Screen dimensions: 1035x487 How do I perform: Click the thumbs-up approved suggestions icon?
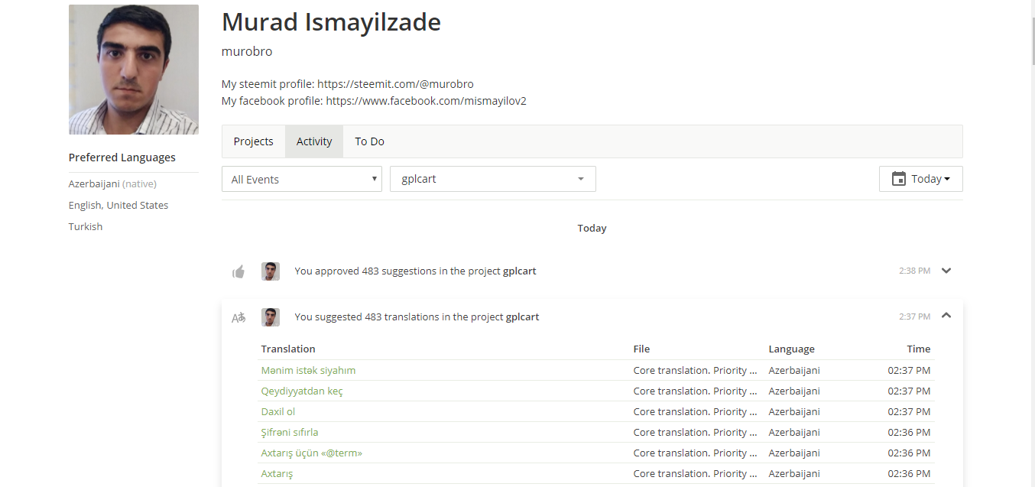pos(238,271)
